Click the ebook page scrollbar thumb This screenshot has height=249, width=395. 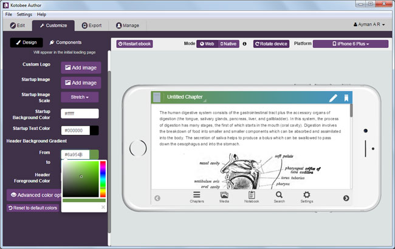(351, 111)
